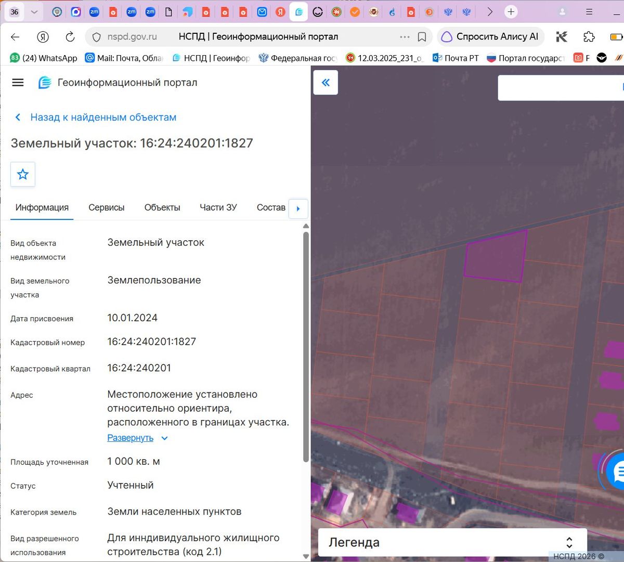
Task: Click Спросить Алису AI button
Action: coord(490,37)
